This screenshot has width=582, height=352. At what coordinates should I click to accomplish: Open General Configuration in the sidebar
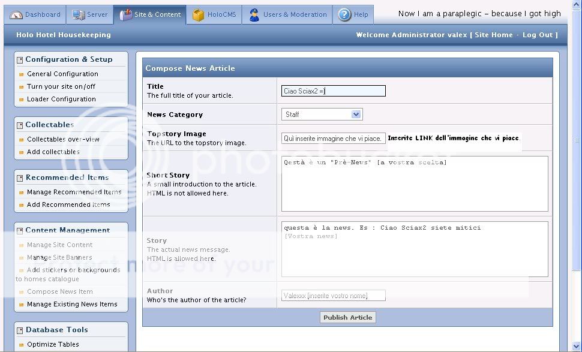coord(62,74)
